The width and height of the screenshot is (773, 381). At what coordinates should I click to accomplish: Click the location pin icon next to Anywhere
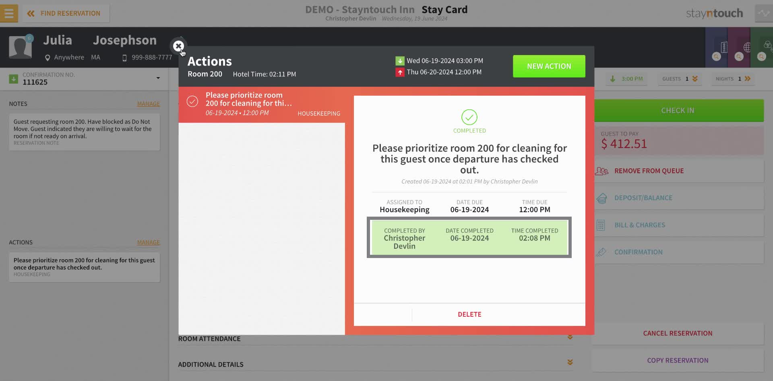point(48,58)
